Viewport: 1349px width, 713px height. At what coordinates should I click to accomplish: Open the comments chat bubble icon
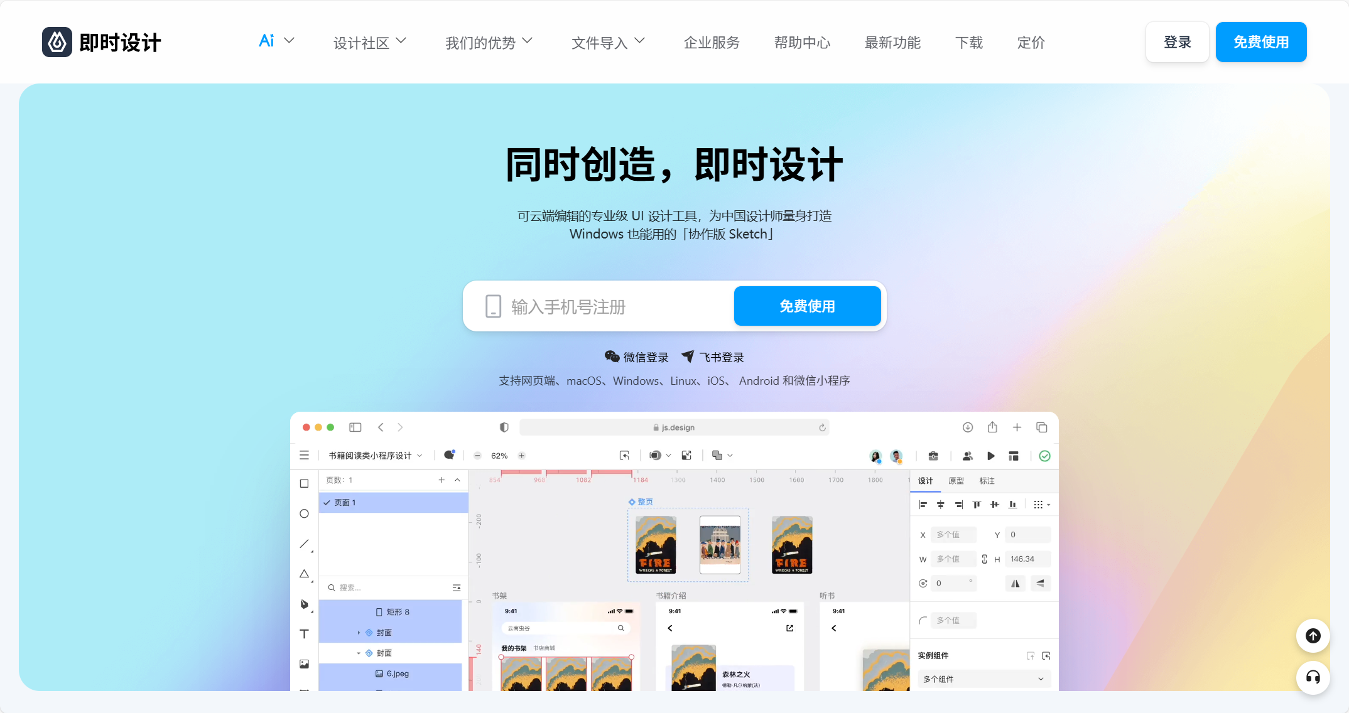tap(449, 455)
